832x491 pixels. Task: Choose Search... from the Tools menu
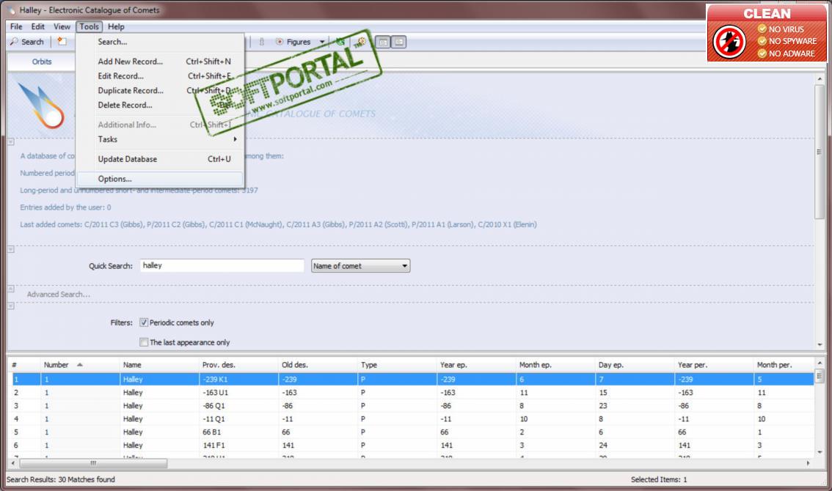pos(160,42)
